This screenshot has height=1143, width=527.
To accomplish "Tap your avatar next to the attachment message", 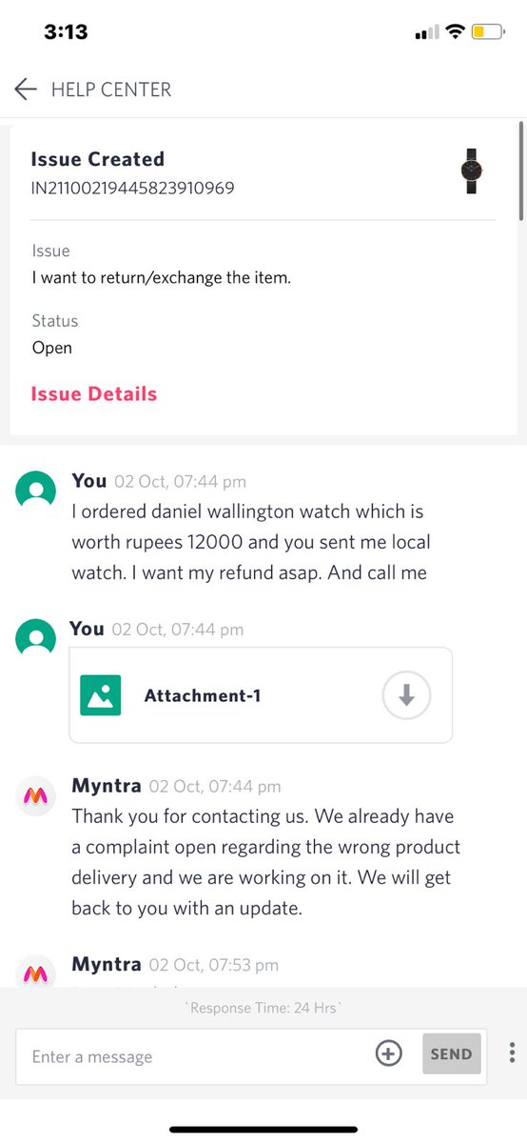I will pos(35,639).
